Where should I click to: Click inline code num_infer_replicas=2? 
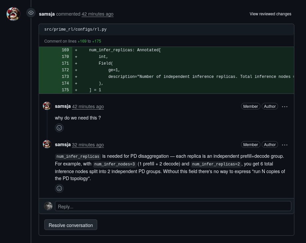pyautogui.click(x=216, y=164)
